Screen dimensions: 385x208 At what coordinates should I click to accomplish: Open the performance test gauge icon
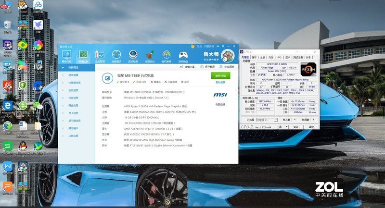[116, 56]
